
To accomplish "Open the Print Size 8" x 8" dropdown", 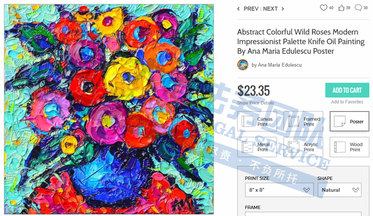I will point(279,190).
